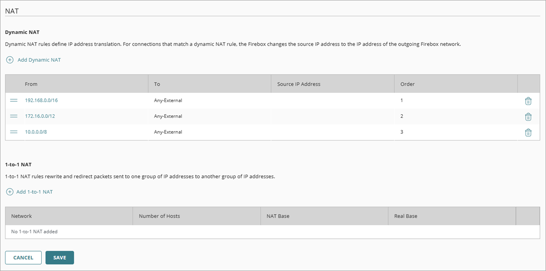Save the NAT configuration
The image size is (546, 271).
59,257
